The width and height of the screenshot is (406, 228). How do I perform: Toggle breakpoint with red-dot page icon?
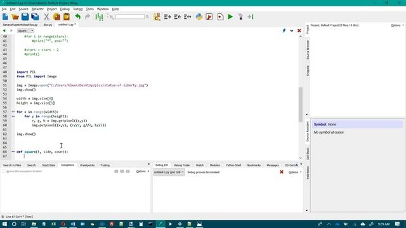pos(220,17)
